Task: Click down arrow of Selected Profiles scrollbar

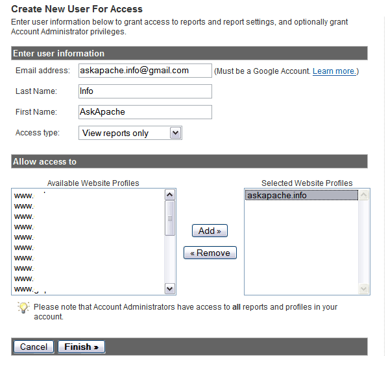Action: tap(363, 288)
